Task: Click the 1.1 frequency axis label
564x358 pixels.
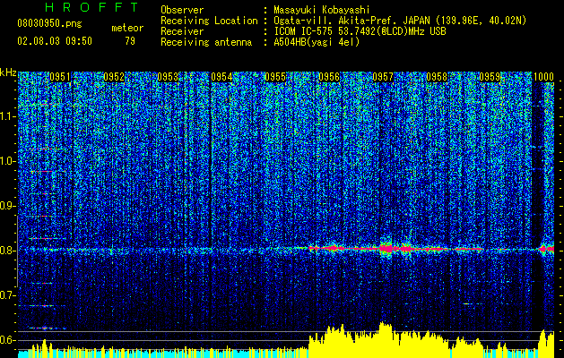Action: (x=8, y=116)
